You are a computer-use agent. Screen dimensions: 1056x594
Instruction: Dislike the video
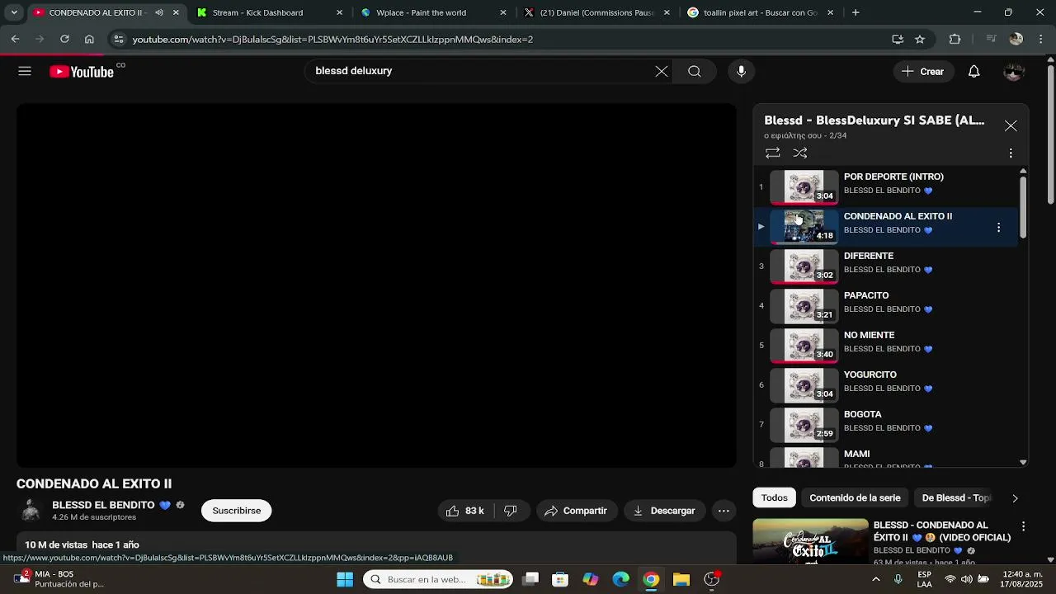pos(511,511)
